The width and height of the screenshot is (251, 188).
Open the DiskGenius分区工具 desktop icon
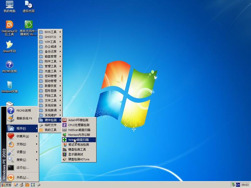tap(9, 25)
